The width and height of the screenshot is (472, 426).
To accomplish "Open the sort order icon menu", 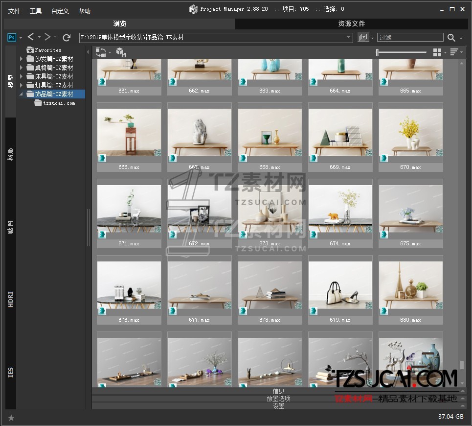I will [454, 52].
